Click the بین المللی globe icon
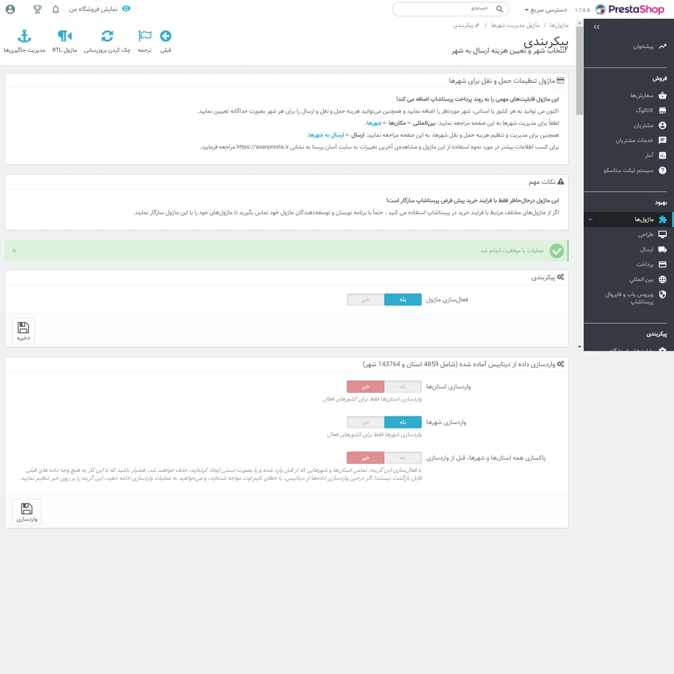674x674 pixels. 663,280
